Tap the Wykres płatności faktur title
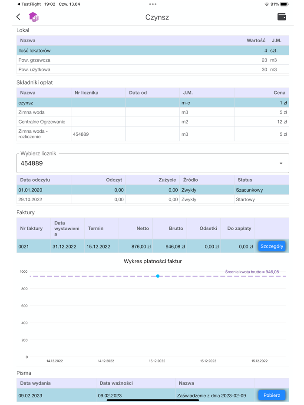304x405 pixels. point(152,261)
